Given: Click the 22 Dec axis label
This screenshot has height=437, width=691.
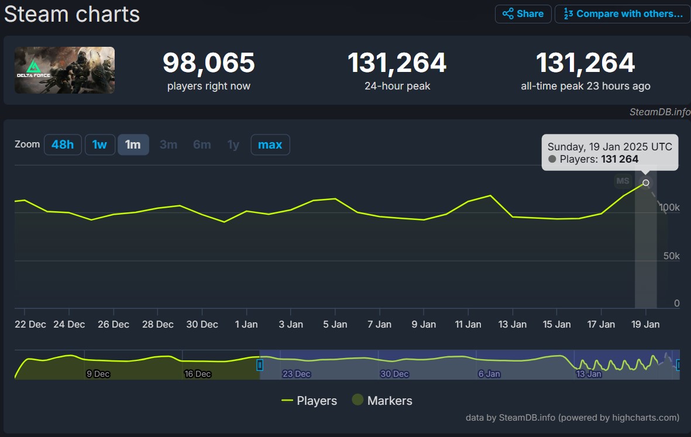Looking at the screenshot, I should pyautogui.click(x=30, y=324).
